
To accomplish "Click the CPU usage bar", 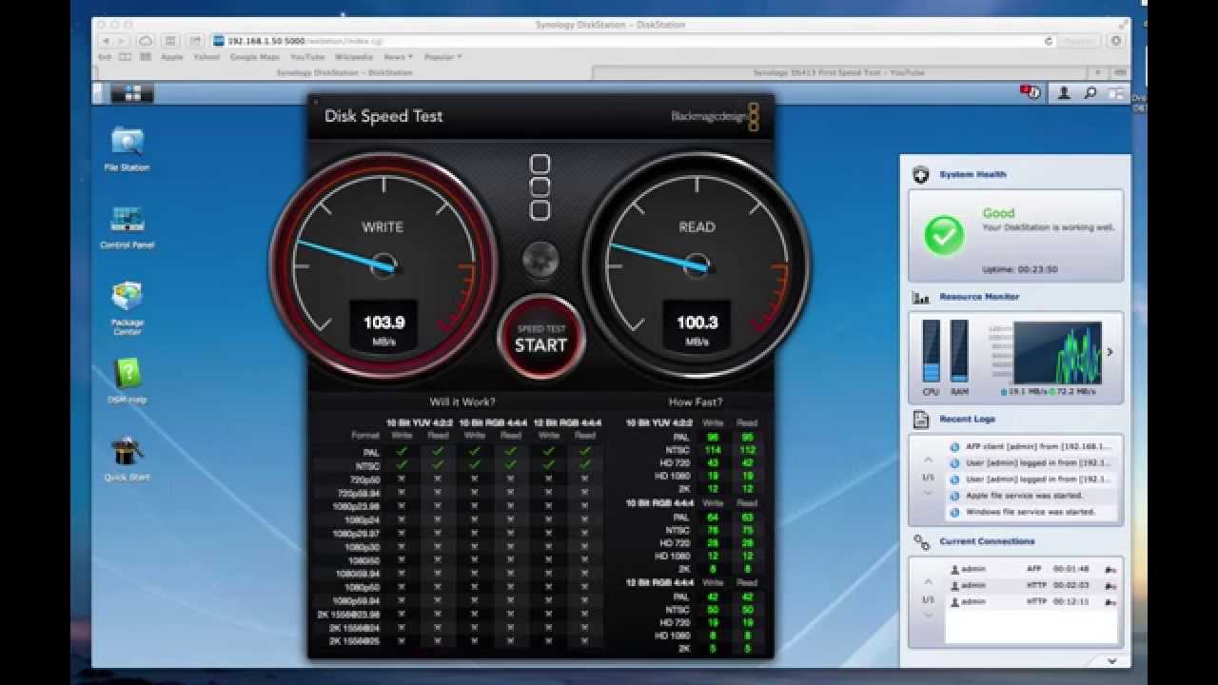I will [931, 351].
